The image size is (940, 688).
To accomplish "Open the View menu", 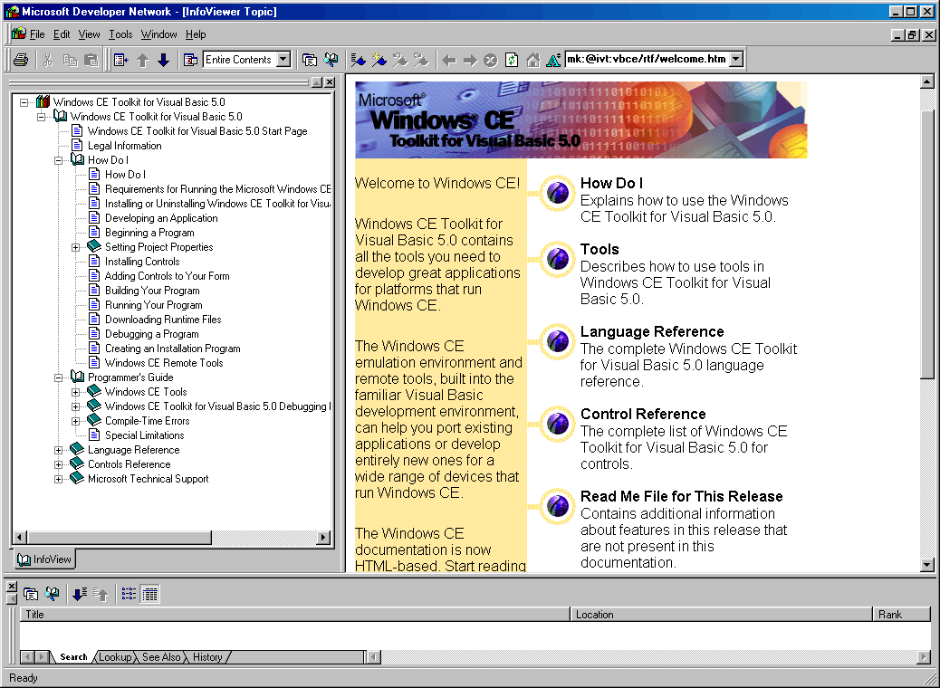I will 89,34.
